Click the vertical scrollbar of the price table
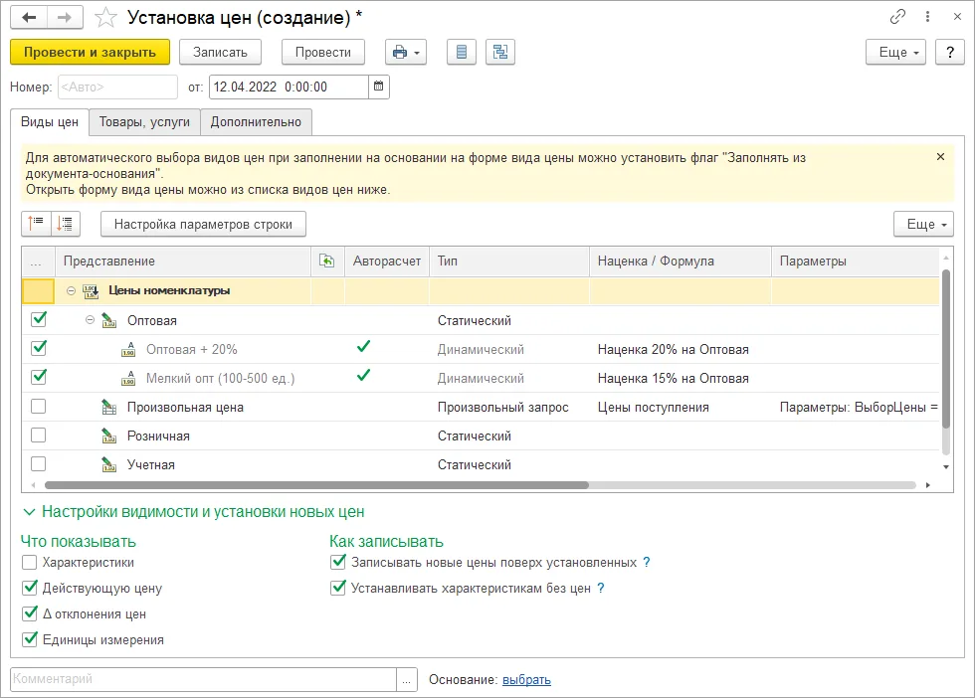The width and height of the screenshot is (975, 698). tap(946, 348)
